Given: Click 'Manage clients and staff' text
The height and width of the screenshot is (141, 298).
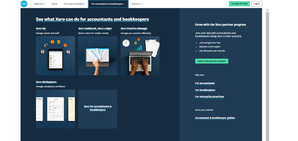Looking at the screenshot, I should pyautogui.click(x=47, y=33).
